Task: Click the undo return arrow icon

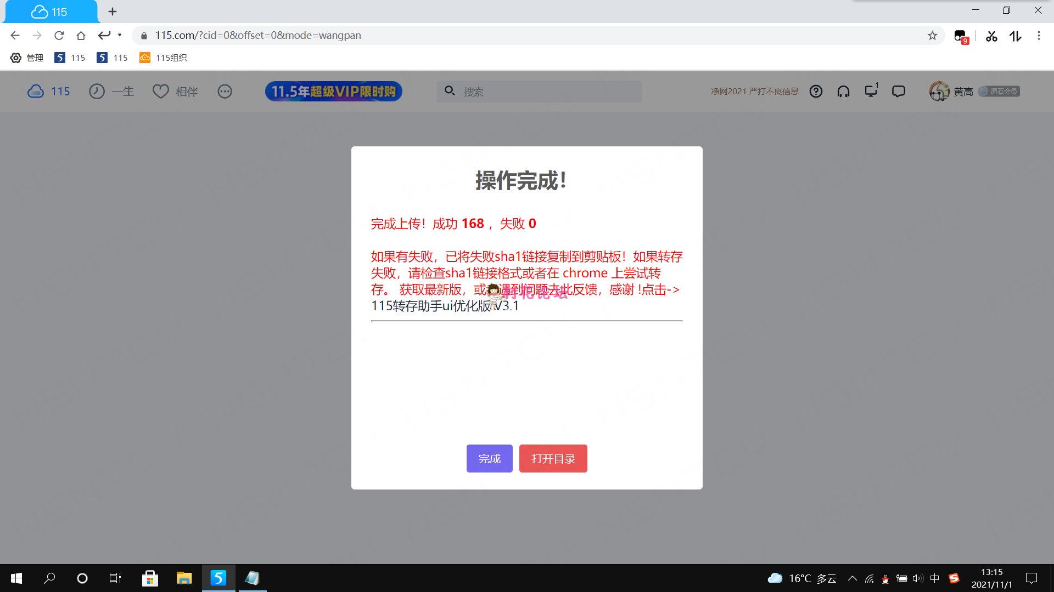Action: [x=104, y=35]
